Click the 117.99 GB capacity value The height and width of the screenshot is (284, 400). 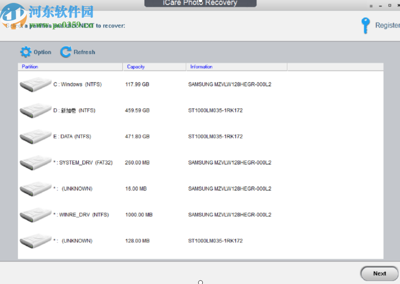(137, 84)
